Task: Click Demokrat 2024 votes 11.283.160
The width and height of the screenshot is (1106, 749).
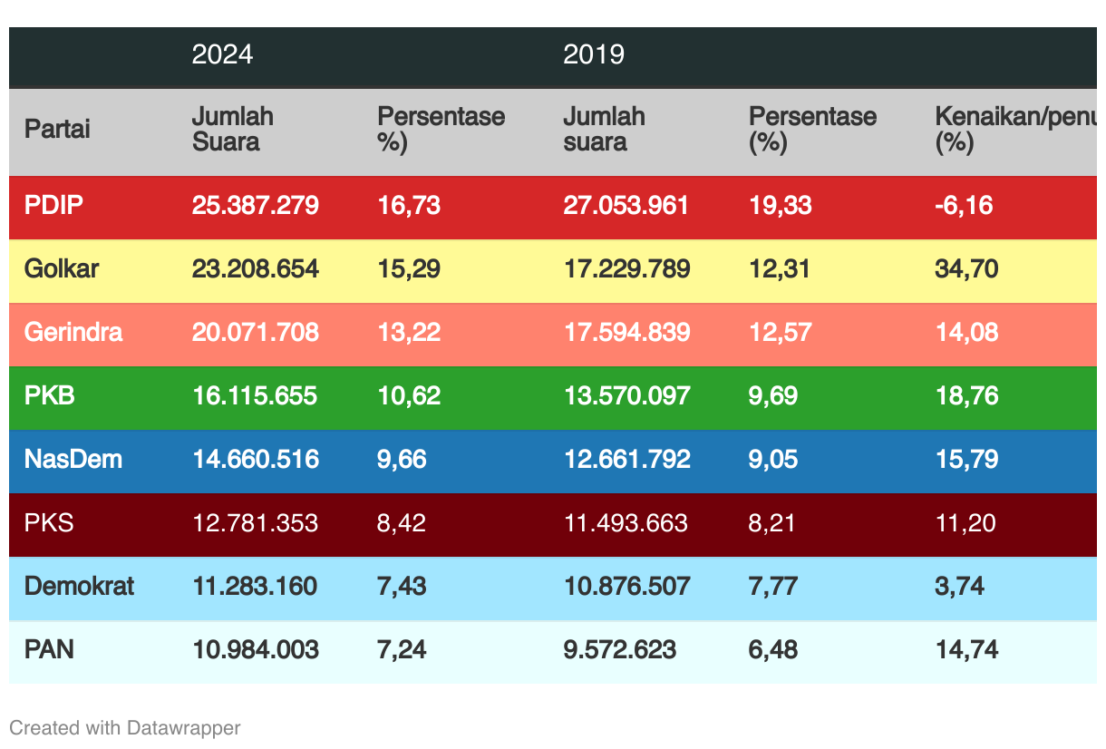Action: pyautogui.click(x=255, y=586)
